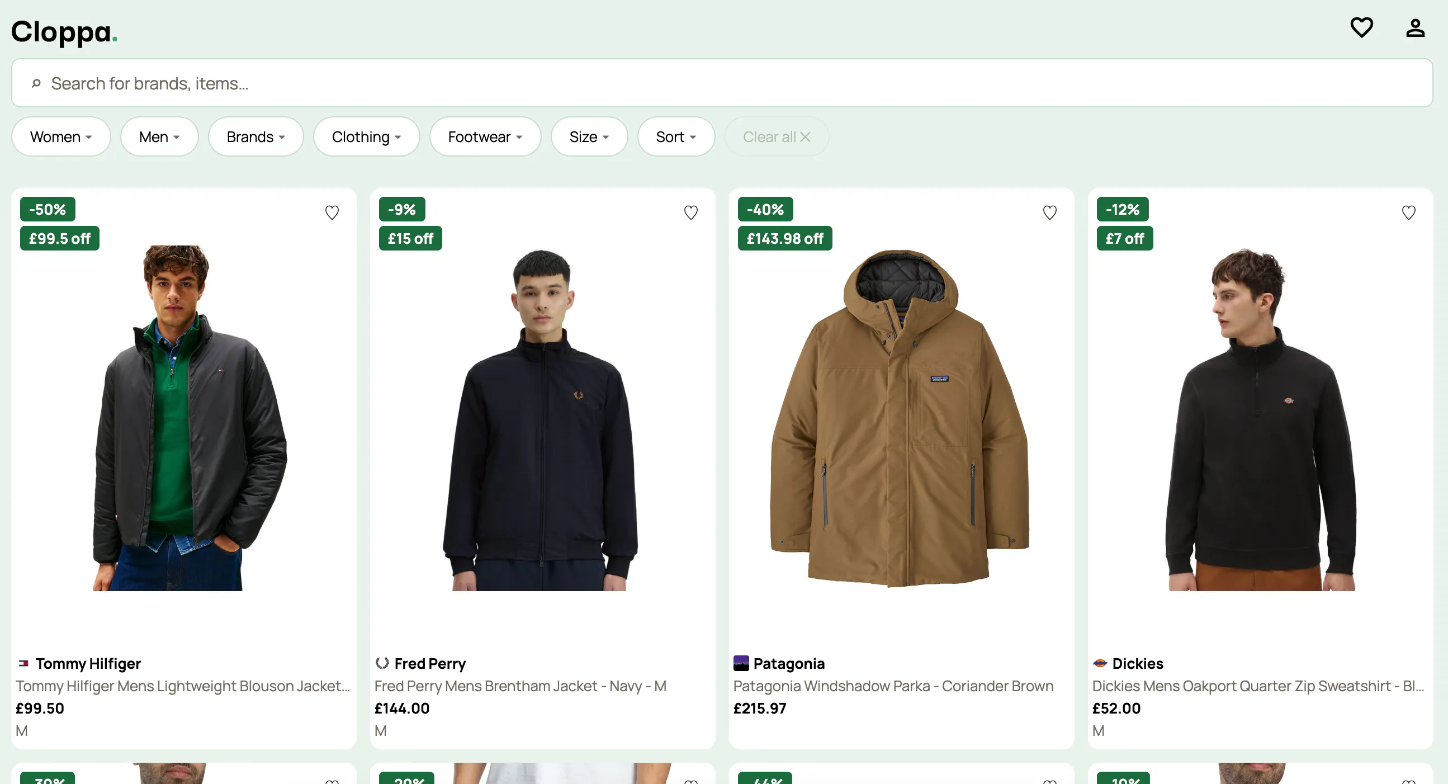Click the Patagonia brand name
1448x784 pixels.
point(789,664)
